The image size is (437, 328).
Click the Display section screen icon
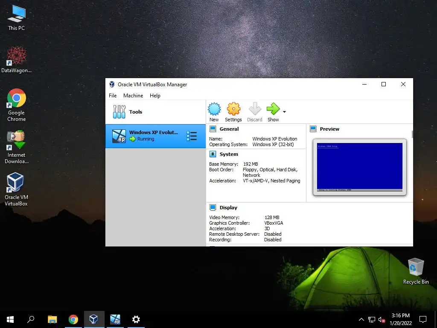click(x=213, y=208)
